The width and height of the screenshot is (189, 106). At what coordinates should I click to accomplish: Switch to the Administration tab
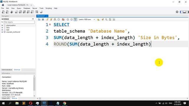pyautogui.click(x=7, y=70)
